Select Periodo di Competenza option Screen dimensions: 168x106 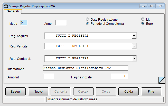(87, 23)
